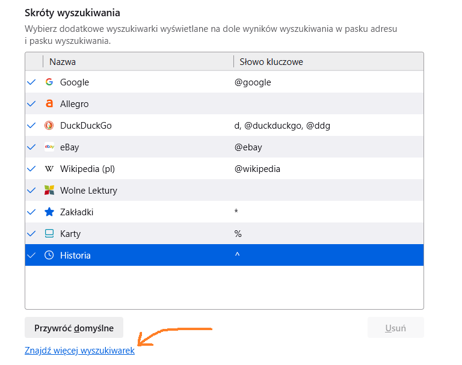Image resolution: width=462 pixels, height=365 pixels.
Task: Click the Google logo icon
Action: pos(49,82)
